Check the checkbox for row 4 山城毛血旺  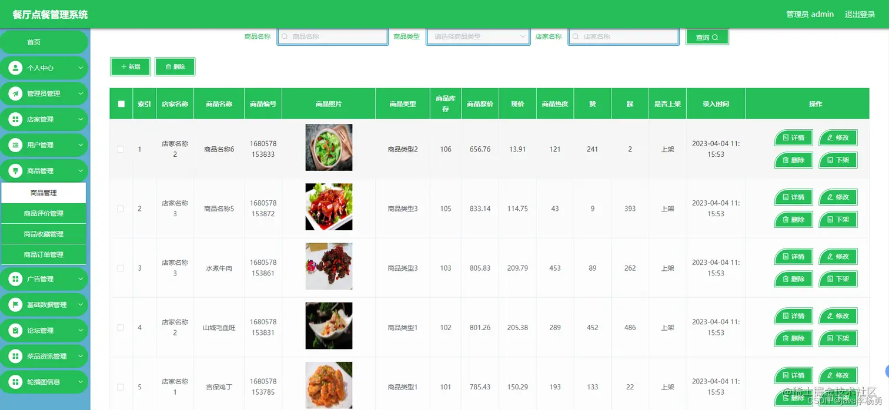(x=121, y=327)
